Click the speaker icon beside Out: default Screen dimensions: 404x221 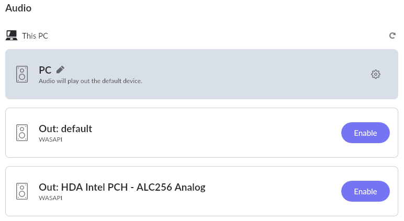pyautogui.click(x=21, y=133)
